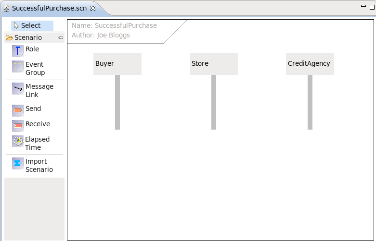Click the Buyer role lifeline bar
The width and height of the screenshot is (376, 241).
click(117, 102)
